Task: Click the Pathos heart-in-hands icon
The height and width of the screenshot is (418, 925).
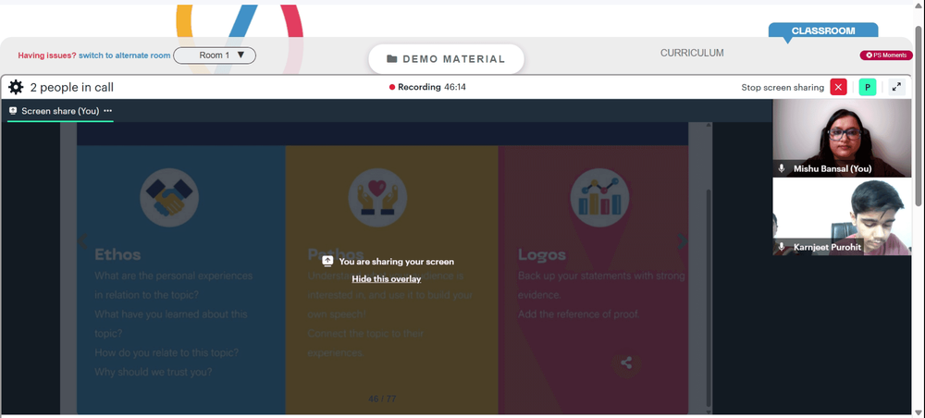Action: click(x=377, y=198)
